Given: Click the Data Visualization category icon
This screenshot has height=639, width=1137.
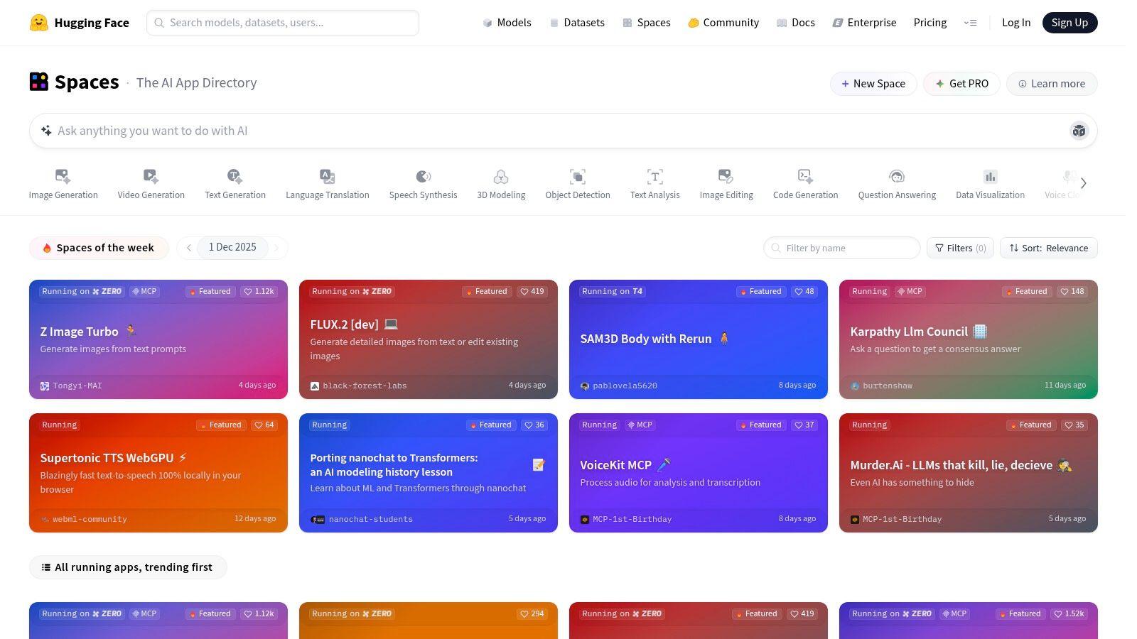Looking at the screenshot, I should click(990, 176).
